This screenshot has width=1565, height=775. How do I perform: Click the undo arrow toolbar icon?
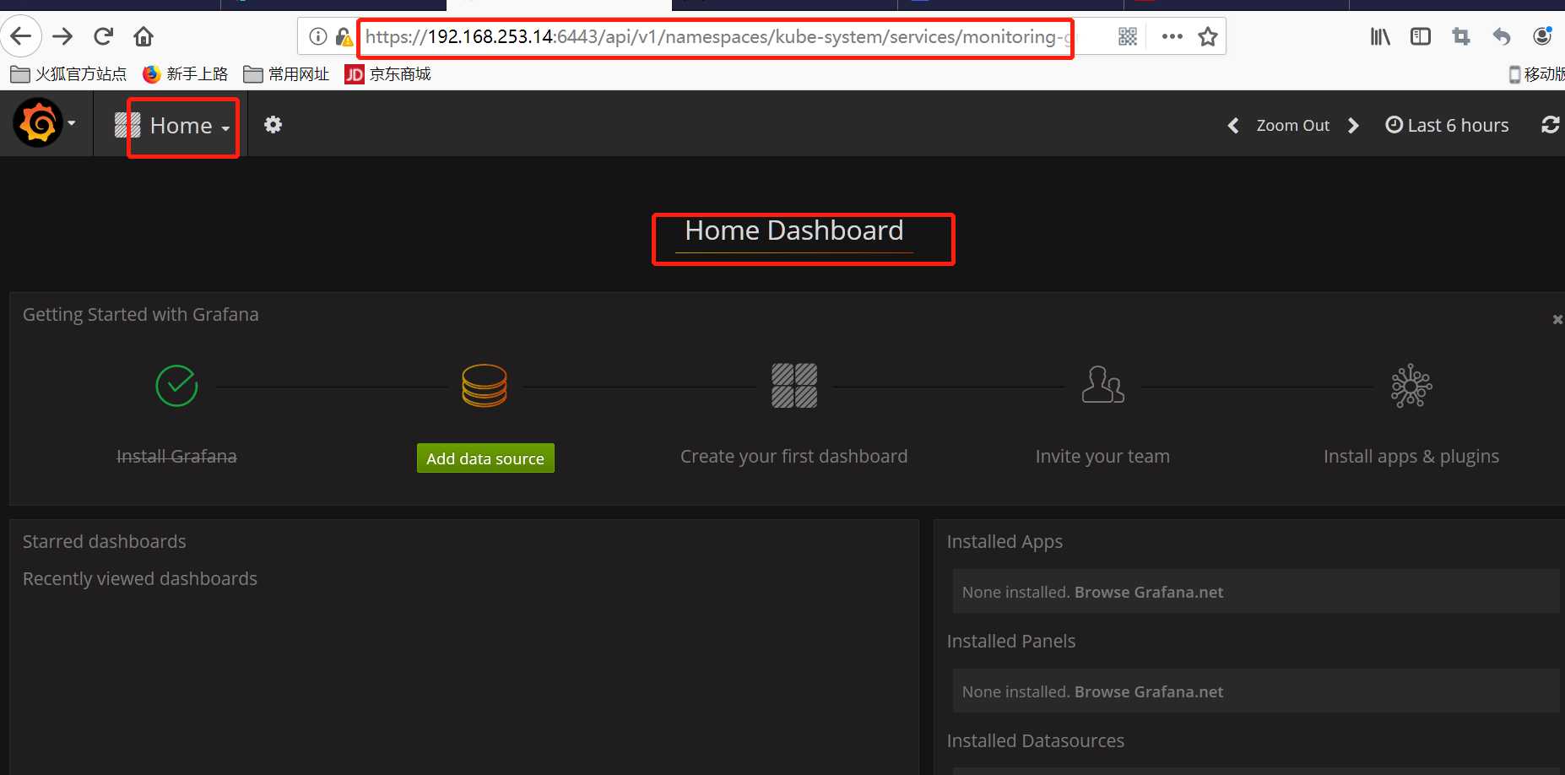coord(1502,36)
